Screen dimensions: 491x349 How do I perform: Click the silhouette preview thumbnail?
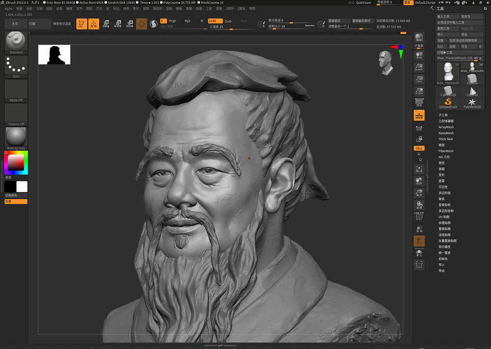[54, 55]
